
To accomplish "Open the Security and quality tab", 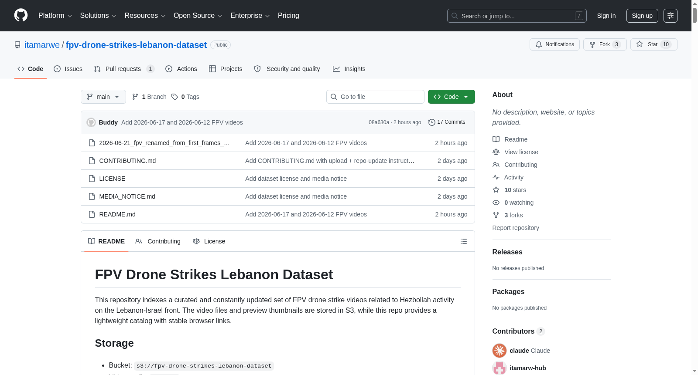I will [287, 69].
